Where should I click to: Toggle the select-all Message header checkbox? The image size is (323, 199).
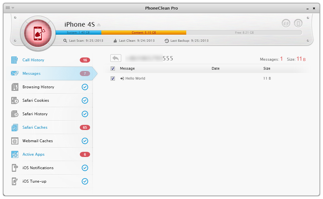[113, 68]
